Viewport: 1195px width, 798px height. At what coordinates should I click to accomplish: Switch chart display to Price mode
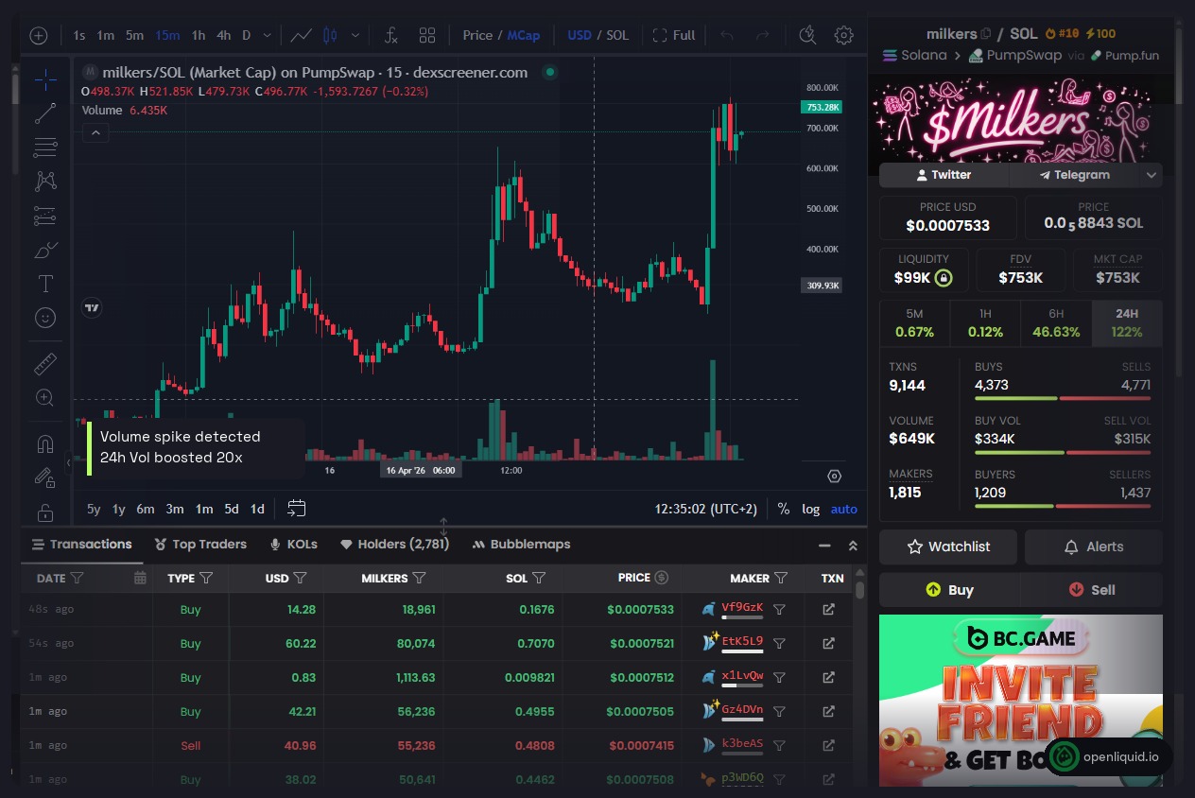click(x=476, y=35)
